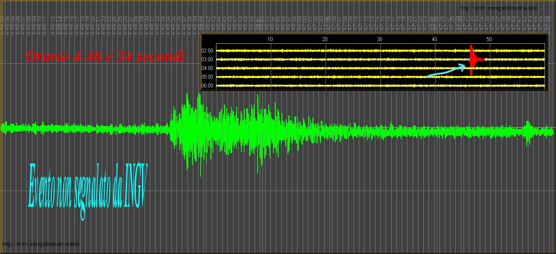Select the 05:00 hour label in the inset
Screen dimensions: 556x254
(x=207, y=77)
